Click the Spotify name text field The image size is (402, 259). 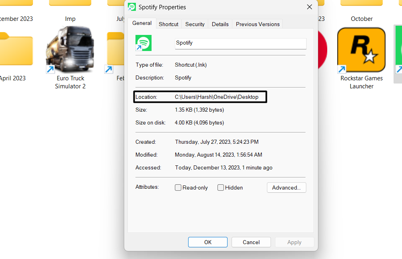pyautogui.click(x=240, y=43)
